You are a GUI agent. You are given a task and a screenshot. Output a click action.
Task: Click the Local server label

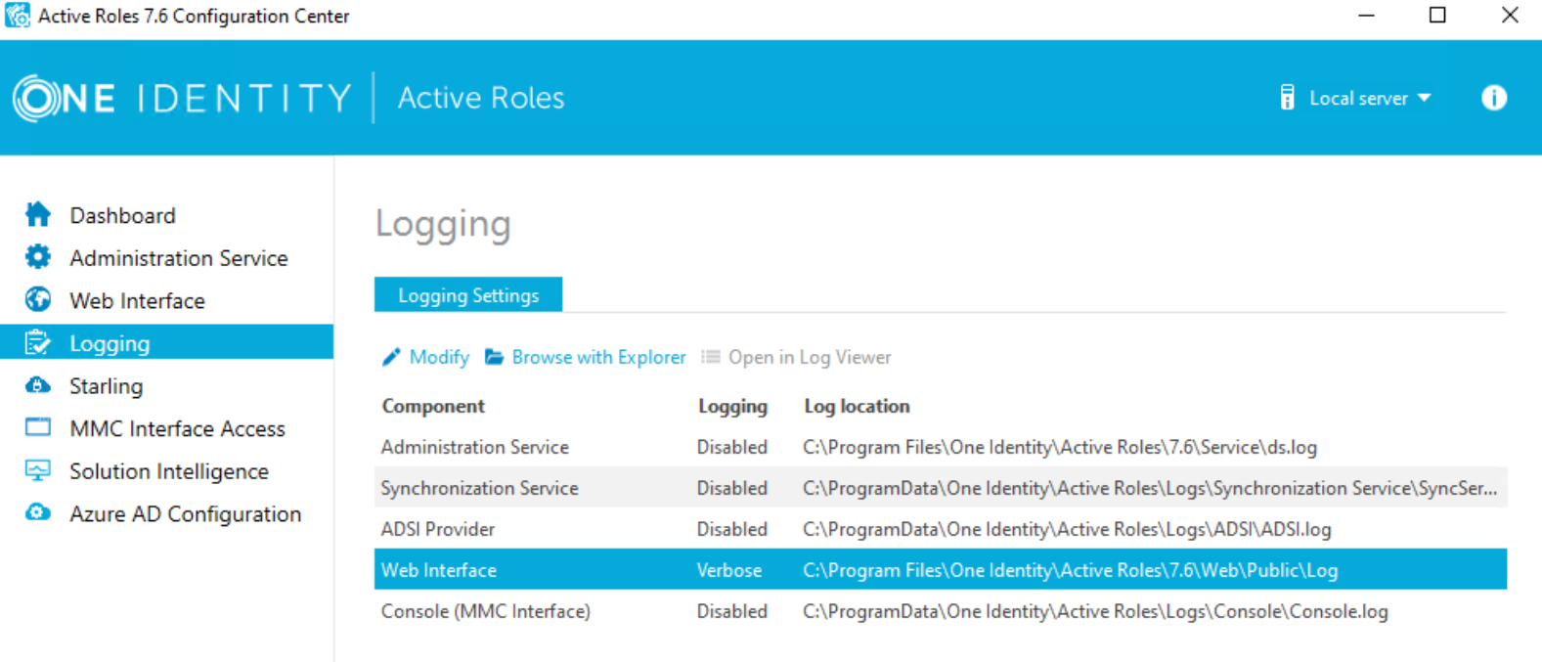click(x=1358, y=98)
